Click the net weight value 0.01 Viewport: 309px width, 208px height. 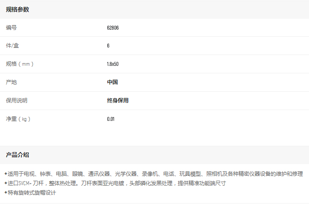coord(111,119)
